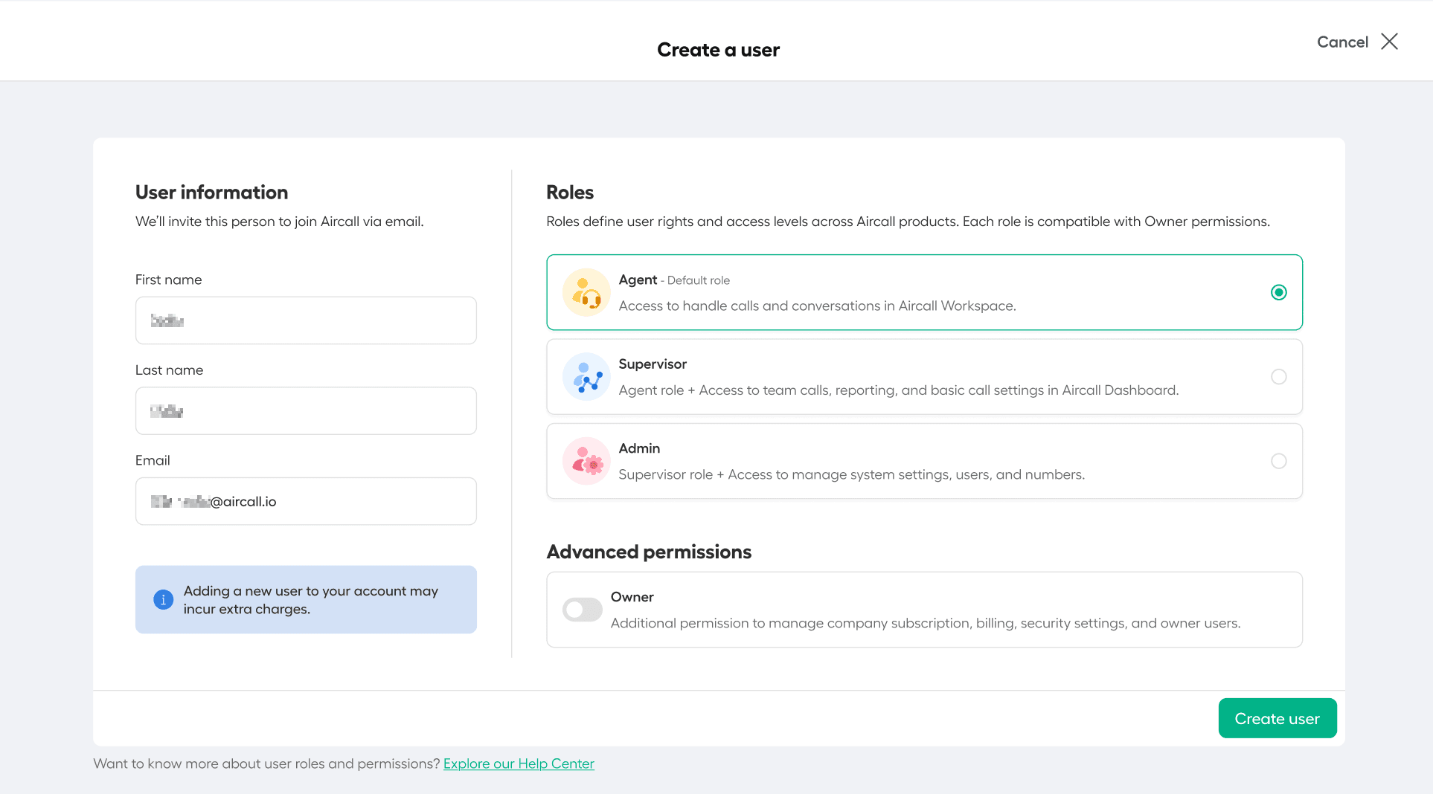1433x794 pixels.
Task: Click the Owner advanced permissions card
Action: (x=924, y=609)
